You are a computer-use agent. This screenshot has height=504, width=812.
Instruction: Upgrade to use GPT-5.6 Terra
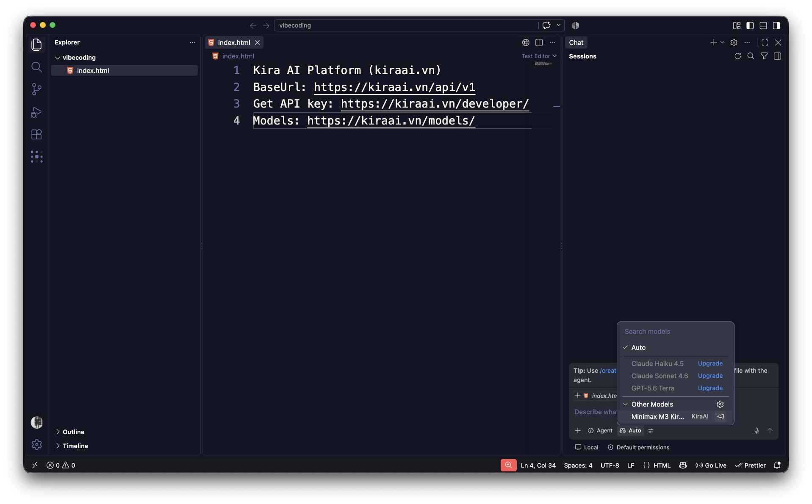pyautogui.click(x=710, y=388)
